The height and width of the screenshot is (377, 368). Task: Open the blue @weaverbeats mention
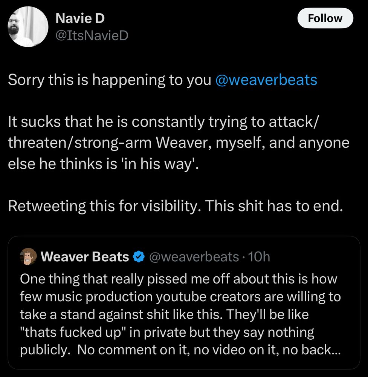(x=266, y=80)
